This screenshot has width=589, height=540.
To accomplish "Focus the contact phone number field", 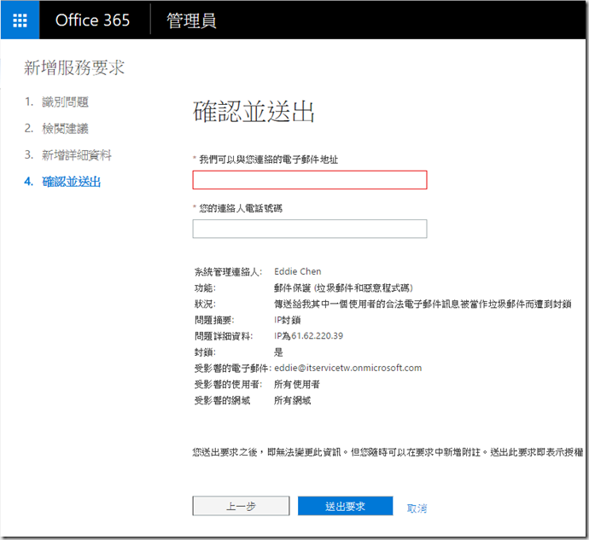I will click(309, 229).
